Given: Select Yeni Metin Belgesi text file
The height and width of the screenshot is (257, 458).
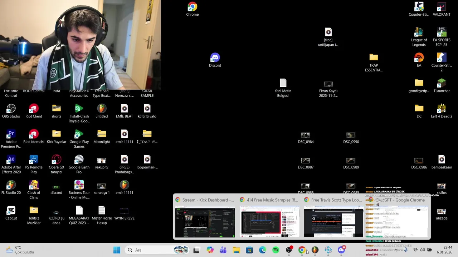Looking at the screenshot, I should [x=283, y=88].
